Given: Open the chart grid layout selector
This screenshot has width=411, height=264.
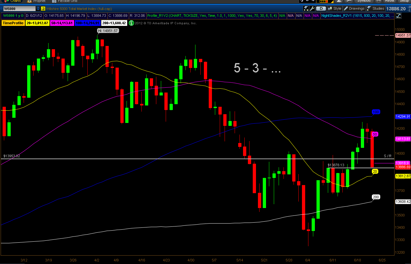Looking at the screenshot, I should 325,1.
